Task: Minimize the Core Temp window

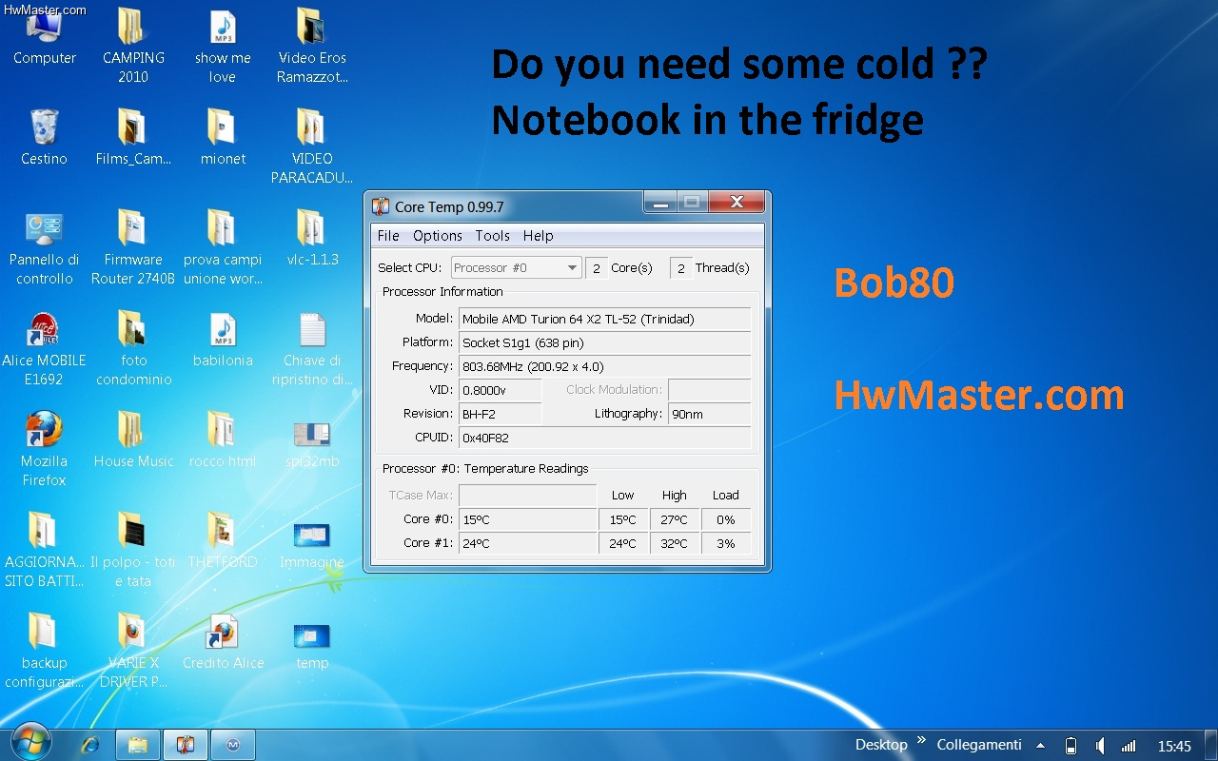Action: pos(660,202)
